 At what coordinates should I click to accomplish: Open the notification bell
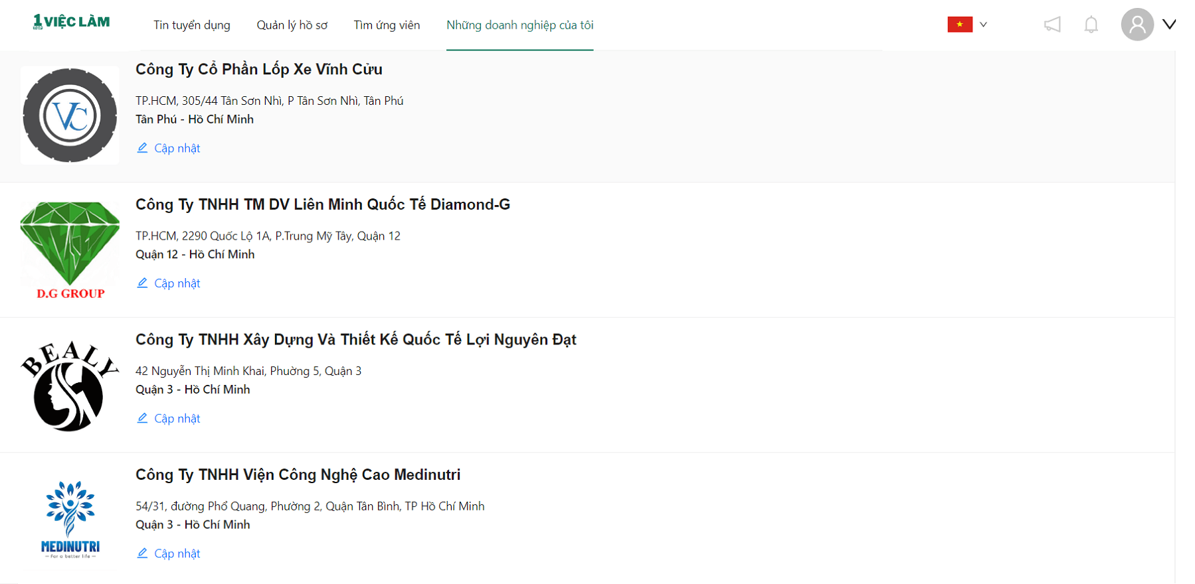1091,25
